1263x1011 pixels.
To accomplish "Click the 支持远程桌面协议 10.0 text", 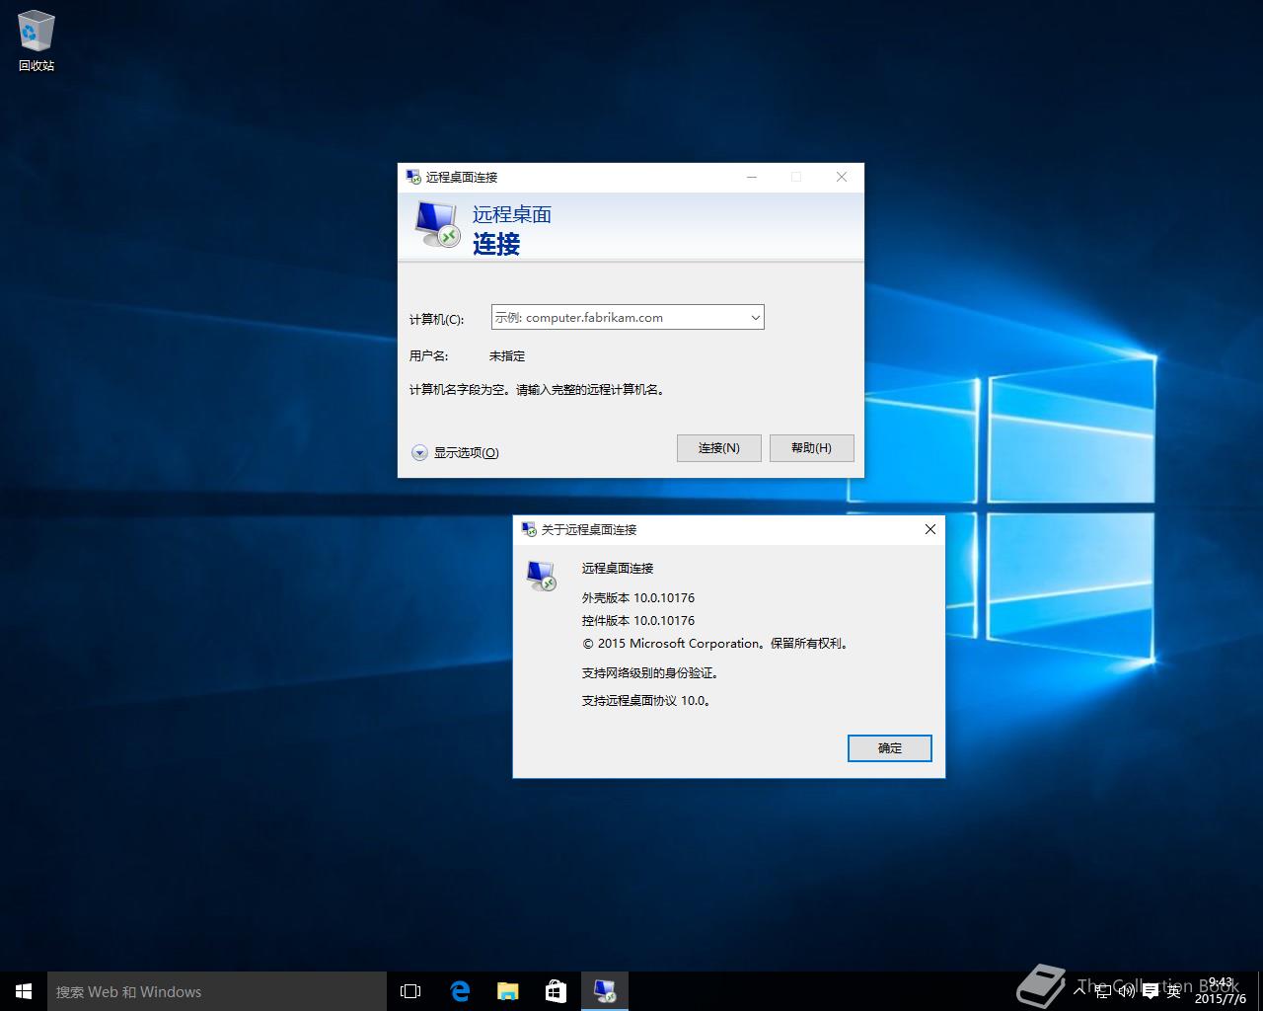I will (x=646, y=701).
